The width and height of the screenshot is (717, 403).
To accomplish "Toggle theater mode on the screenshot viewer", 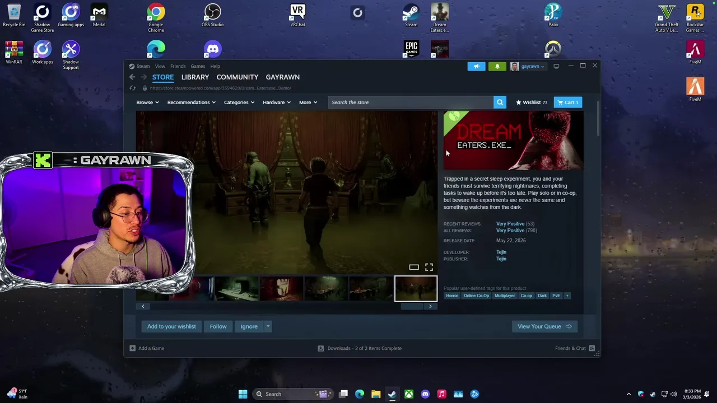I will pos(414,268).
